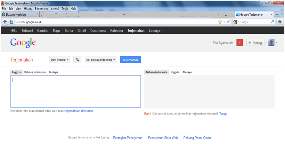Click the Google Translate site icon in address bar
Image resolution: width=285 pixels, height=144 pixels.
pyautogui.click(x=11, y=22)
